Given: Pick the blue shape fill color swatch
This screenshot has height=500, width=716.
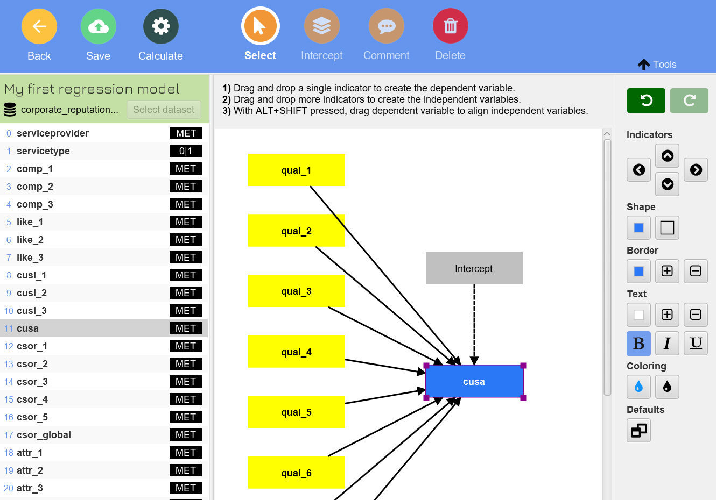Looking at the screenshot, I should click(x=638, y=227).
